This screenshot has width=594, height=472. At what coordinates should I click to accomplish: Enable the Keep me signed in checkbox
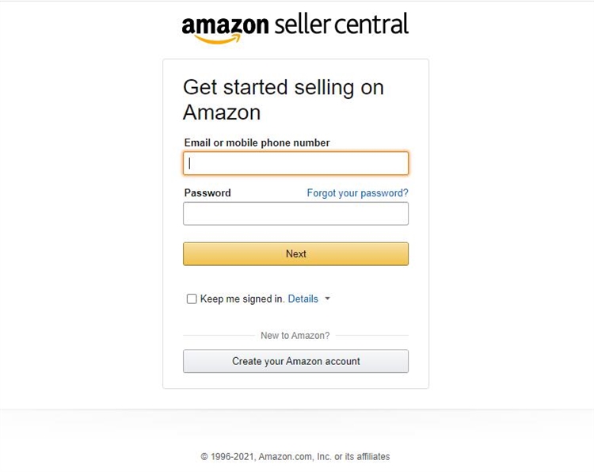click(192, 299)
